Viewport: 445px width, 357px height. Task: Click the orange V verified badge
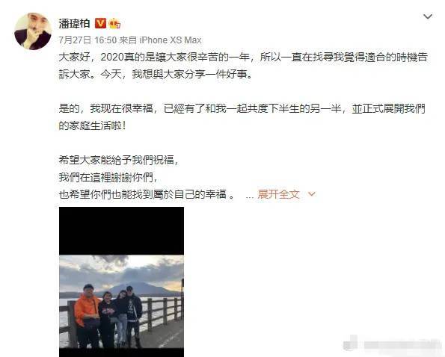point(100,23)
